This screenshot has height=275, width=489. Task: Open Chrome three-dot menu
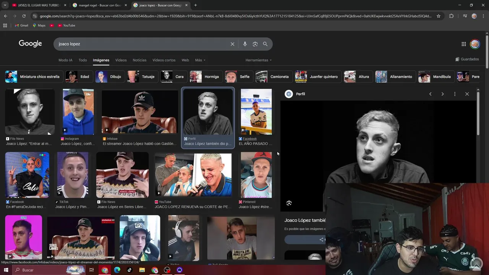pyautogui.click(x=483, y=16)
